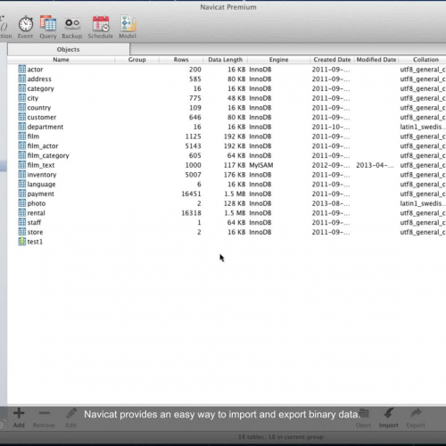Screen dimensions: 446x446
Task: Select the rental table name
Action: [x=36, y=213]
